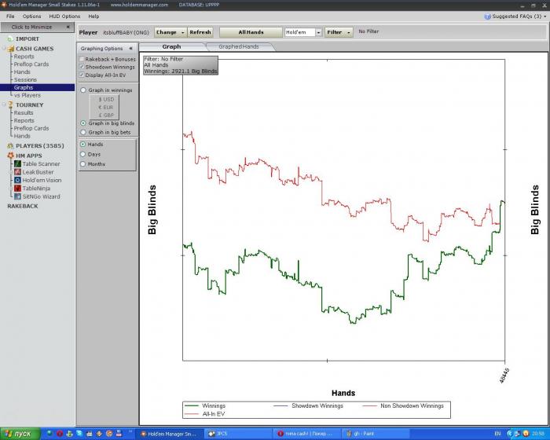Select Hands x-axis radio button
The image size is (550, 440).
pos(83,145)
